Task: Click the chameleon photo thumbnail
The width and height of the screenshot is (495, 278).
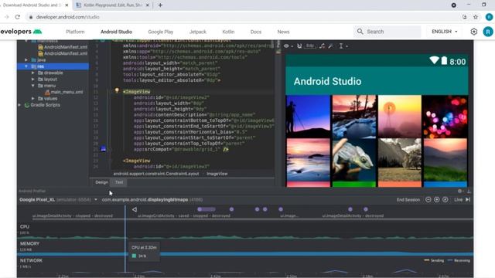Action: coord(354,160)
